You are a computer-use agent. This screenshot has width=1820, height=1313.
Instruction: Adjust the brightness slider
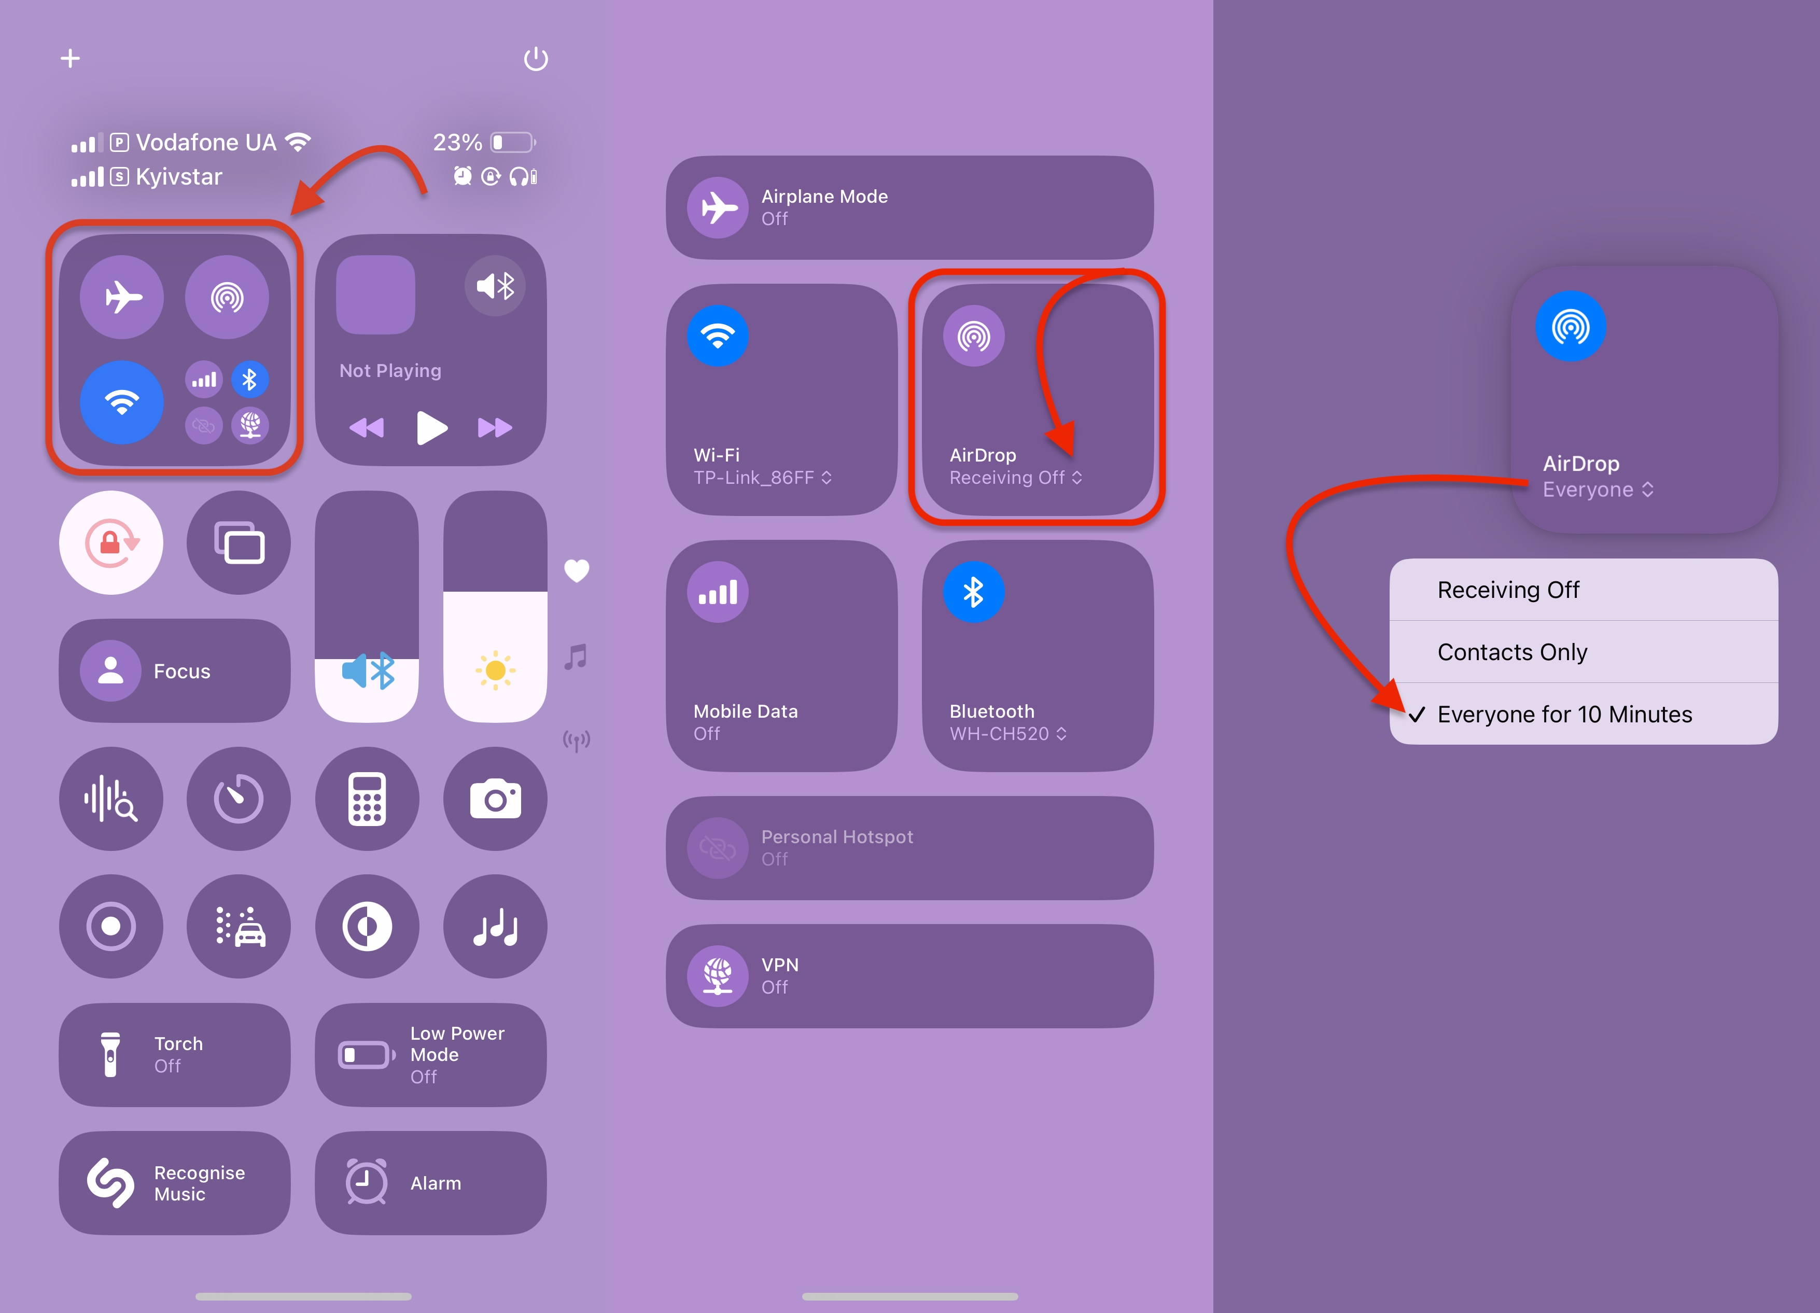pyautogui.click(x=495, y=607)
